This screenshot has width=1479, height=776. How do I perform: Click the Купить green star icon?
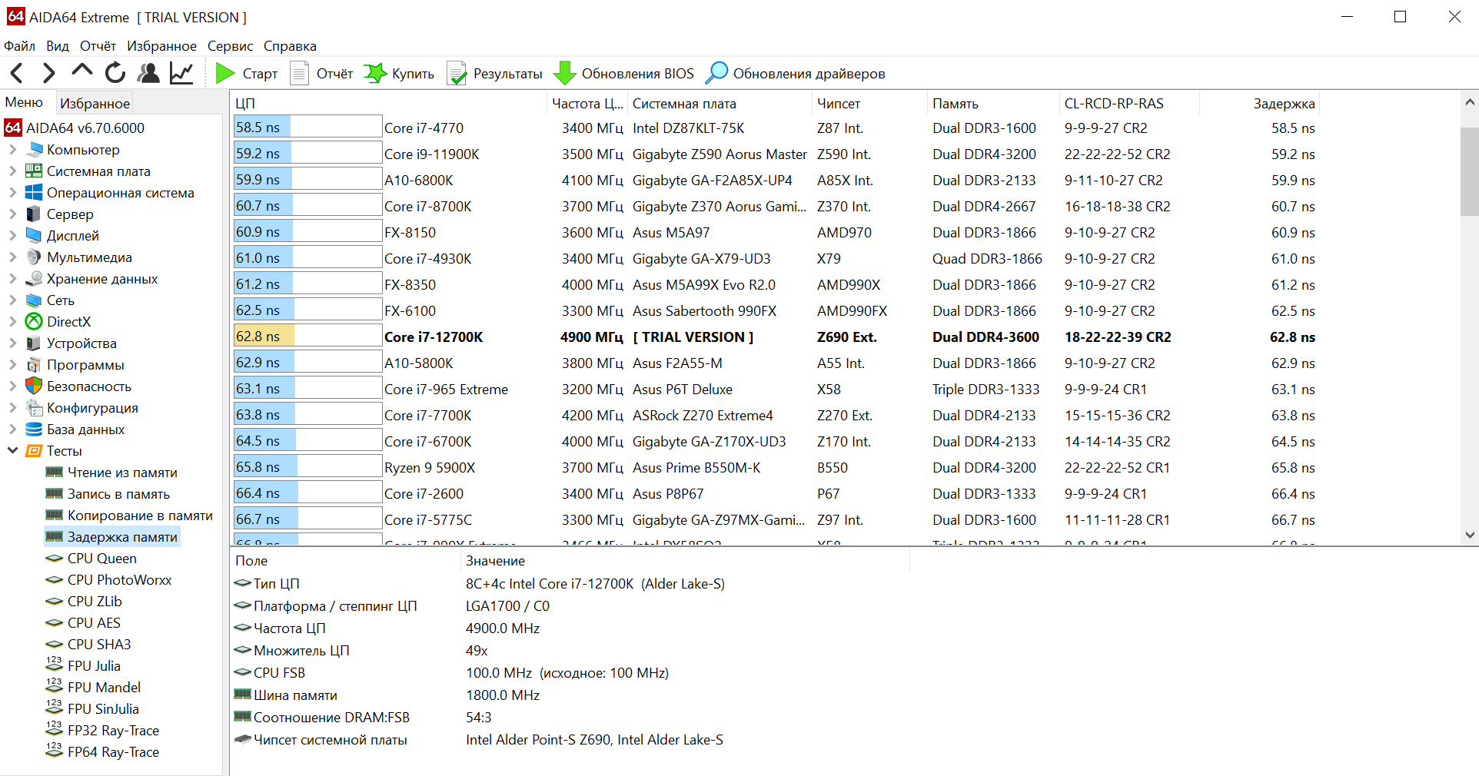(x=374, y=73)
